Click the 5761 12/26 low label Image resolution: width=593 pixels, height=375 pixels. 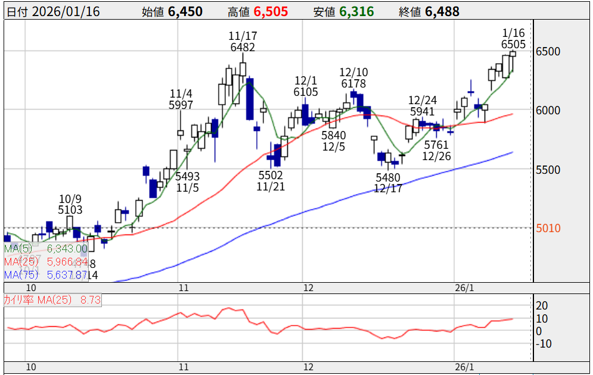[437, 150]
